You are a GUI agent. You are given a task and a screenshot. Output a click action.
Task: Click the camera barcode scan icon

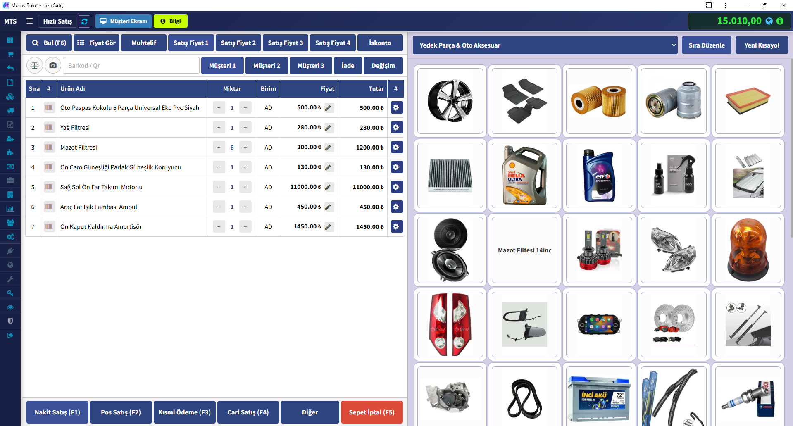point(53,65)
